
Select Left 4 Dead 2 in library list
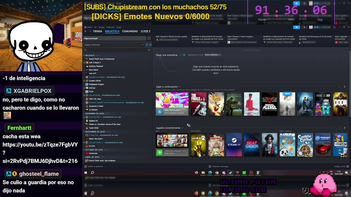[95, 62]
